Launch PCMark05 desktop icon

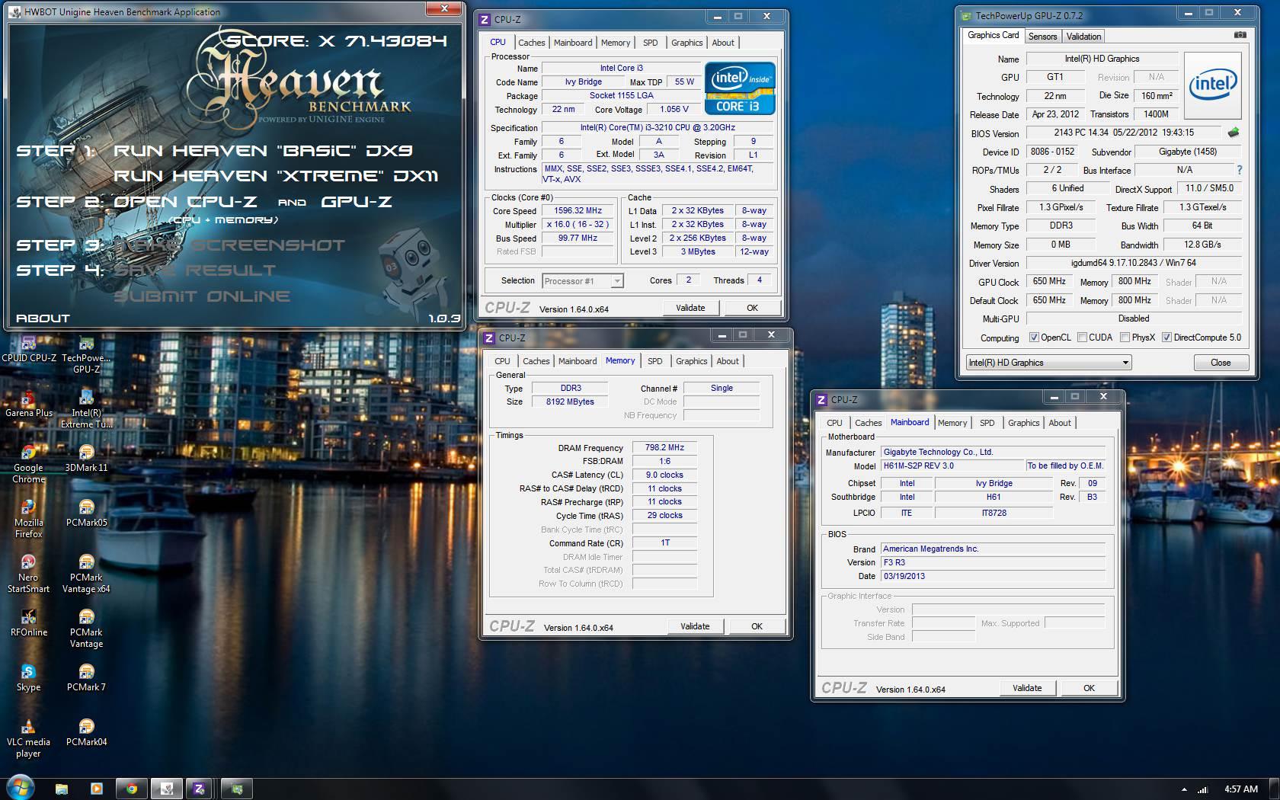(86, 514)
